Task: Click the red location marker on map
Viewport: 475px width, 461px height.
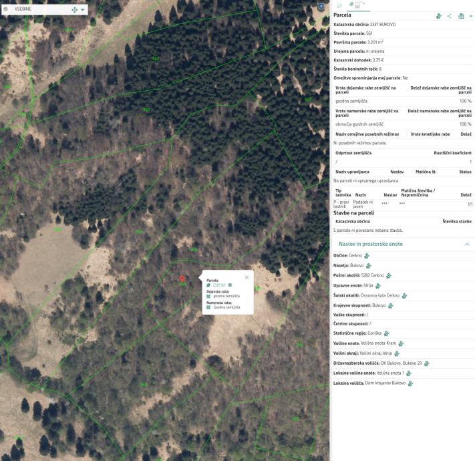Action: (182, 279)
